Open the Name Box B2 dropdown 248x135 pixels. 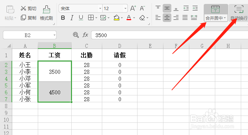(54, 35)
